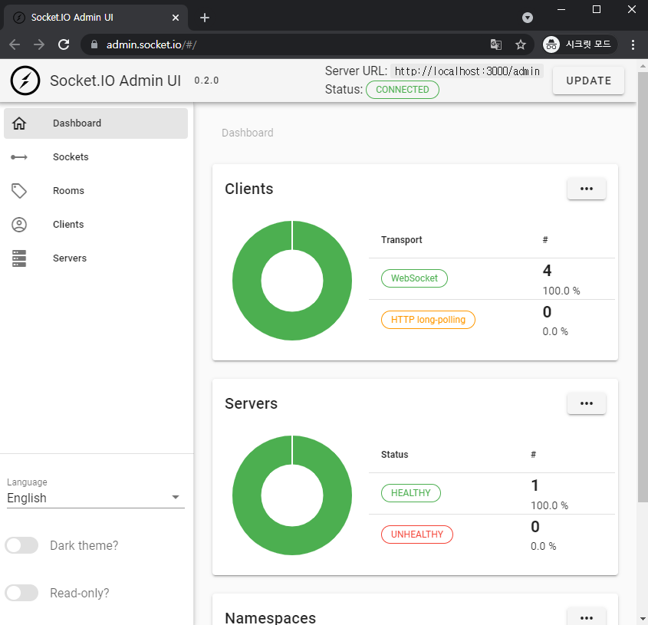Open the Clients card options menu

tap(587, 189)
